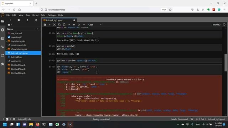Interrupt the kernel with stop icon
The width and height of the screenshot is (228, 128).
[74, 25]
